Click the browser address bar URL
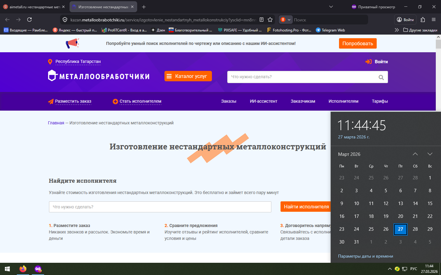 click(163, 20)
